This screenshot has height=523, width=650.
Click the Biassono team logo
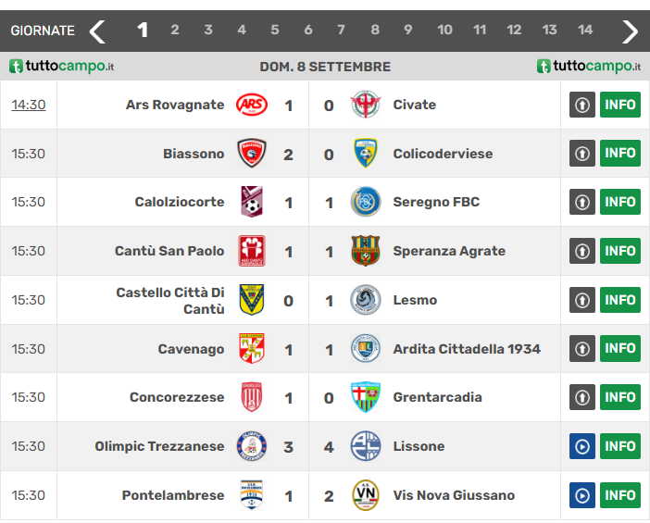point(251,154)
